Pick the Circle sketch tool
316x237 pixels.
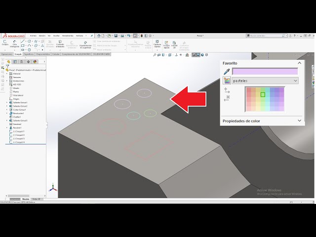click(x=29, y=41)
